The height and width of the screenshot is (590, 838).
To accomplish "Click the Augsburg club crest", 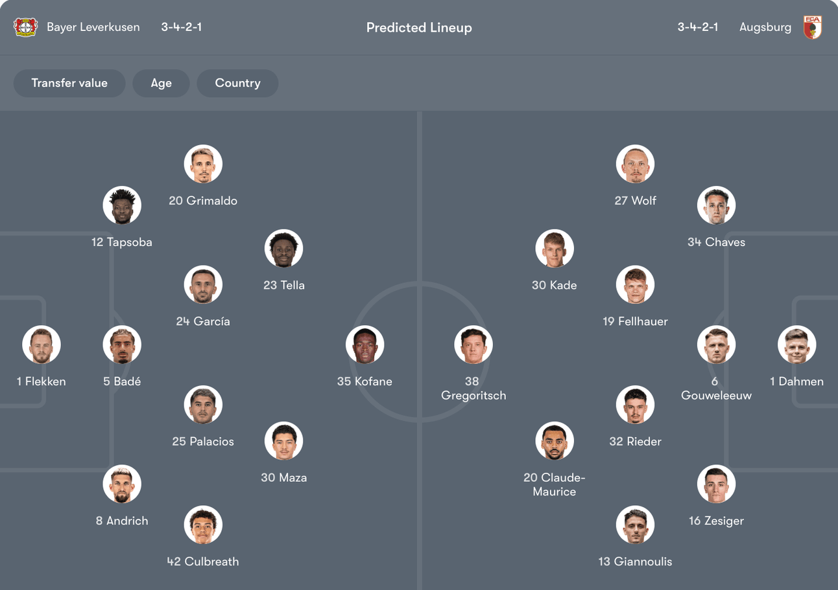I will [x=812, y=27].
